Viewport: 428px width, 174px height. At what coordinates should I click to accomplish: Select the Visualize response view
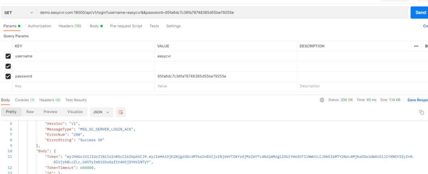75,112
